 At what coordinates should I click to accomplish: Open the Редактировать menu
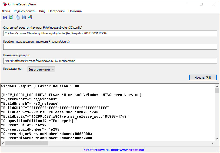(x=25, y=11)
